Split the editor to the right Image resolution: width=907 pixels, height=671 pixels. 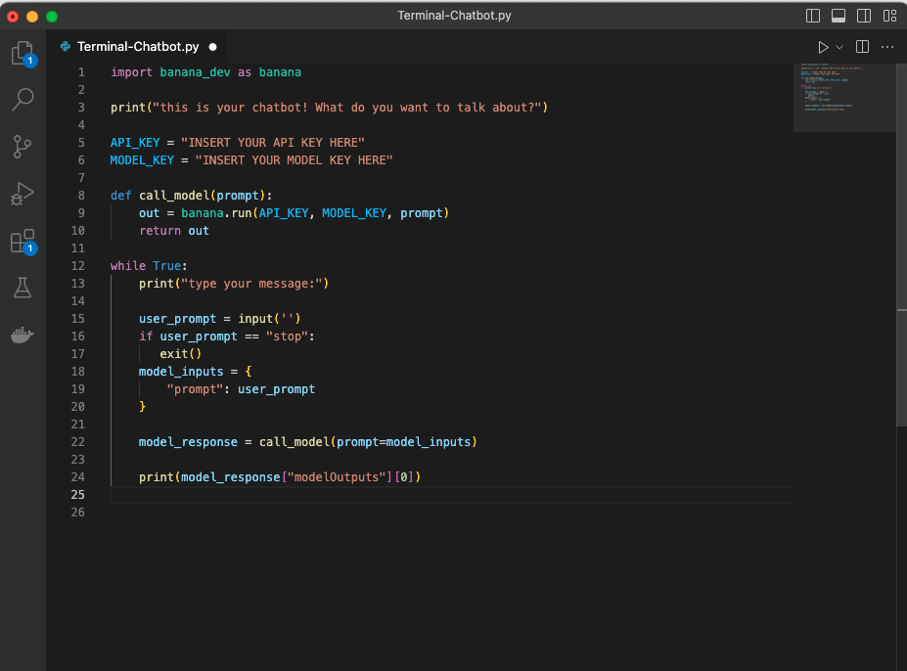862,47
